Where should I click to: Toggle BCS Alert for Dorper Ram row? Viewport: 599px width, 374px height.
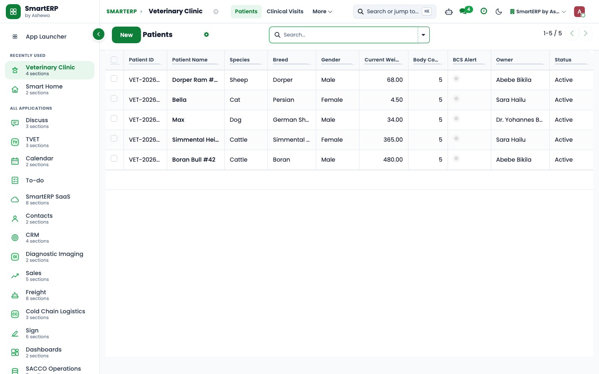[456, 79]
